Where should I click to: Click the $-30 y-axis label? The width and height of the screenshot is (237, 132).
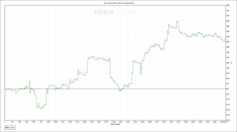(228, 120)
